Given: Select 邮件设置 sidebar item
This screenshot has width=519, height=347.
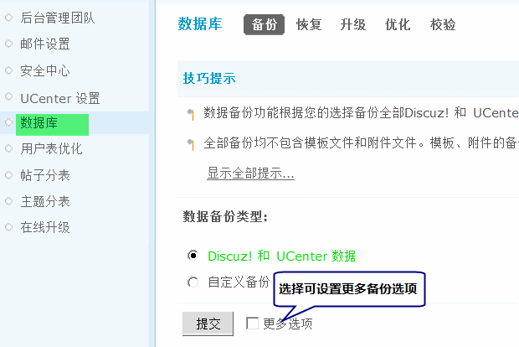Looking at the screenshot, I should coord(45,44).
